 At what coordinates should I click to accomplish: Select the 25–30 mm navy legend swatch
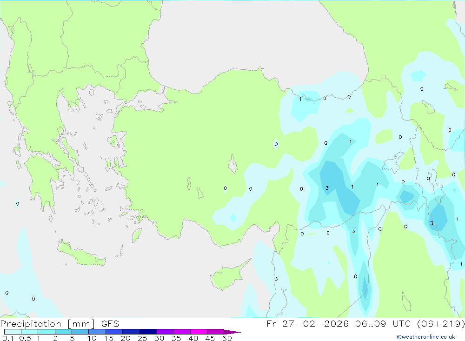tap(148, 332)
